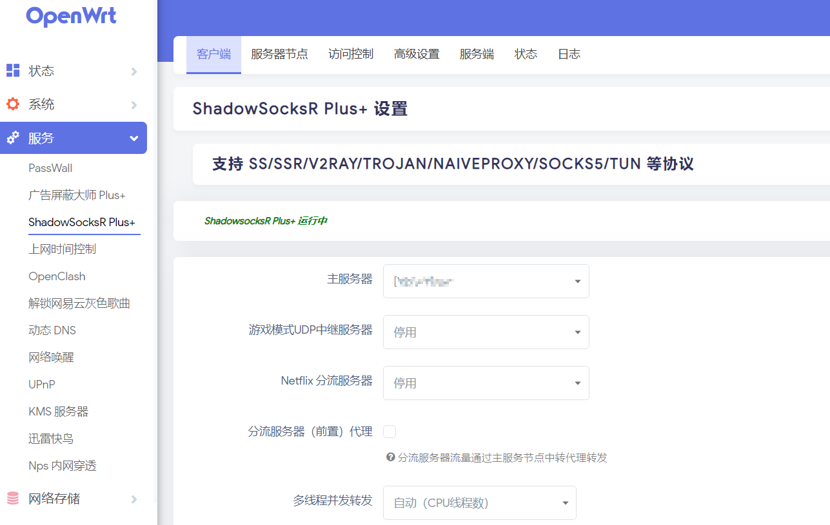Click the 网络存储 menu label
Screen dimensions: 830x525
pyautogui.click(x=54, y=499)
